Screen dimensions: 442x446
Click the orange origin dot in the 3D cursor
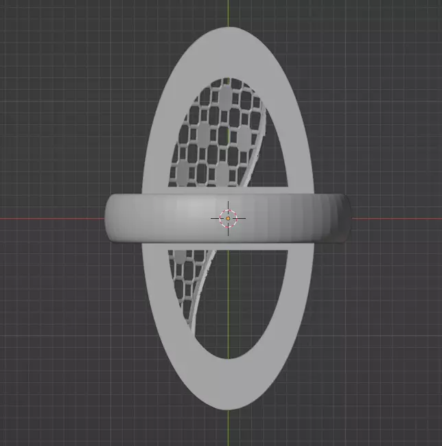tap(228, 218)
